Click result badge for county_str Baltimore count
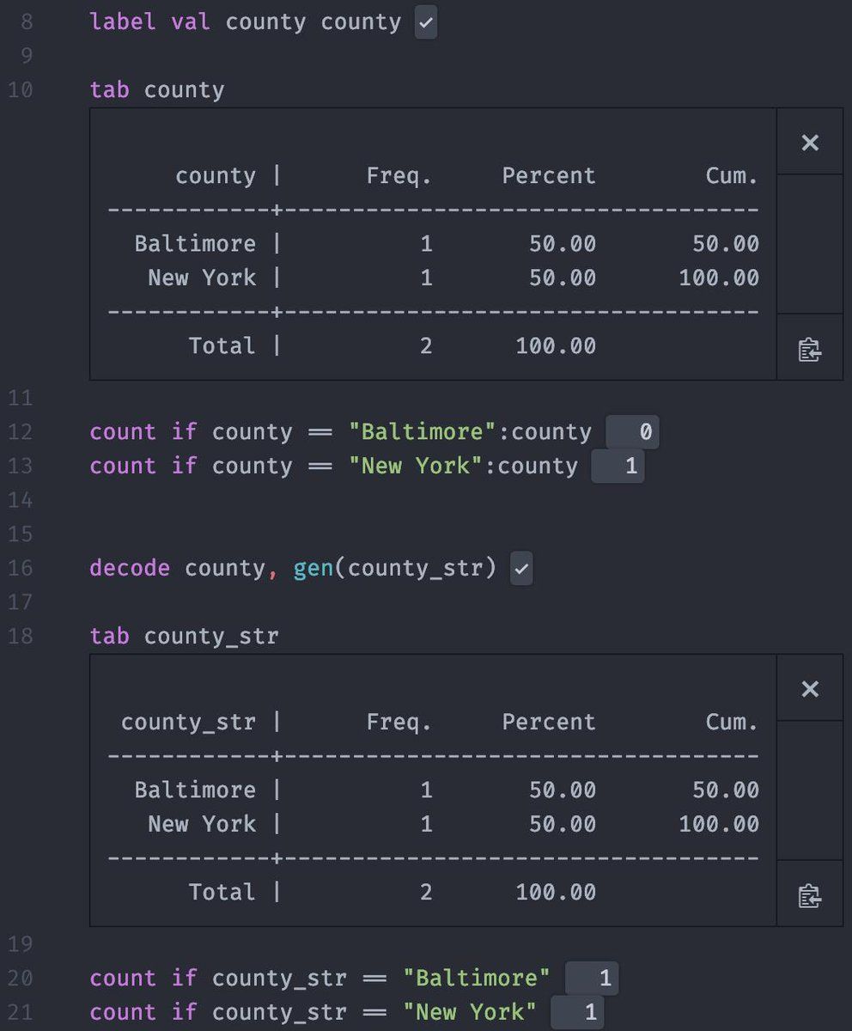Viewport: 852px width, 1031px height. [592, 979]
